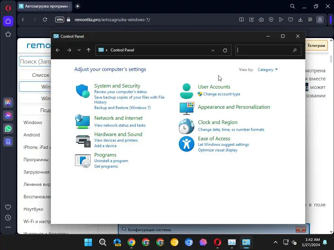Open recent locations chevron in Control Panel
Image resolution: width=334 pixels, height=250 pixels.
coord(79,50)
